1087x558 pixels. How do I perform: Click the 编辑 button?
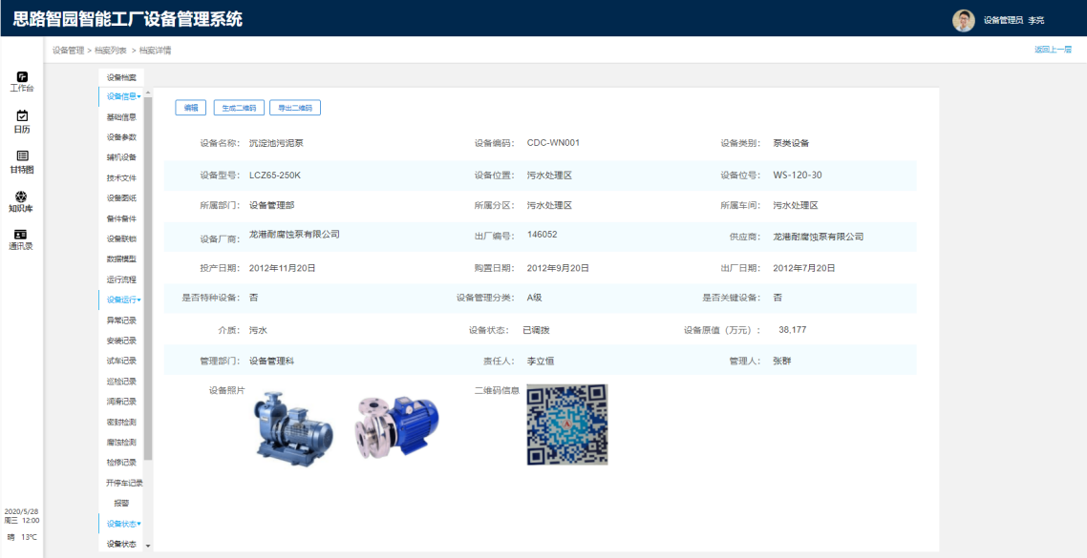coord(191,108)
